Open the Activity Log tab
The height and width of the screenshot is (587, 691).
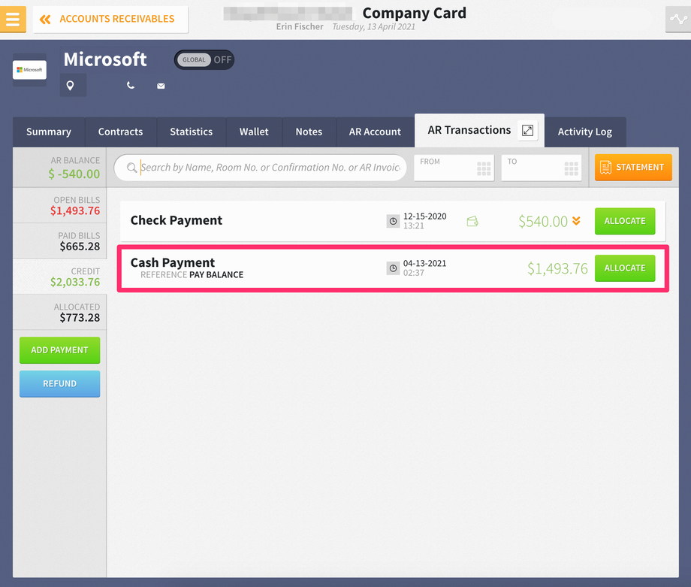[x=585, y=132]
